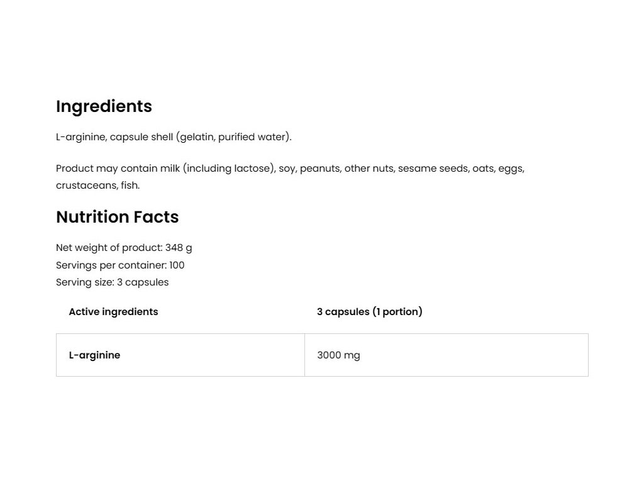This screenshot has width=644, height=483.
Task: Click the Ingredients heading
Action: [104, 106]
